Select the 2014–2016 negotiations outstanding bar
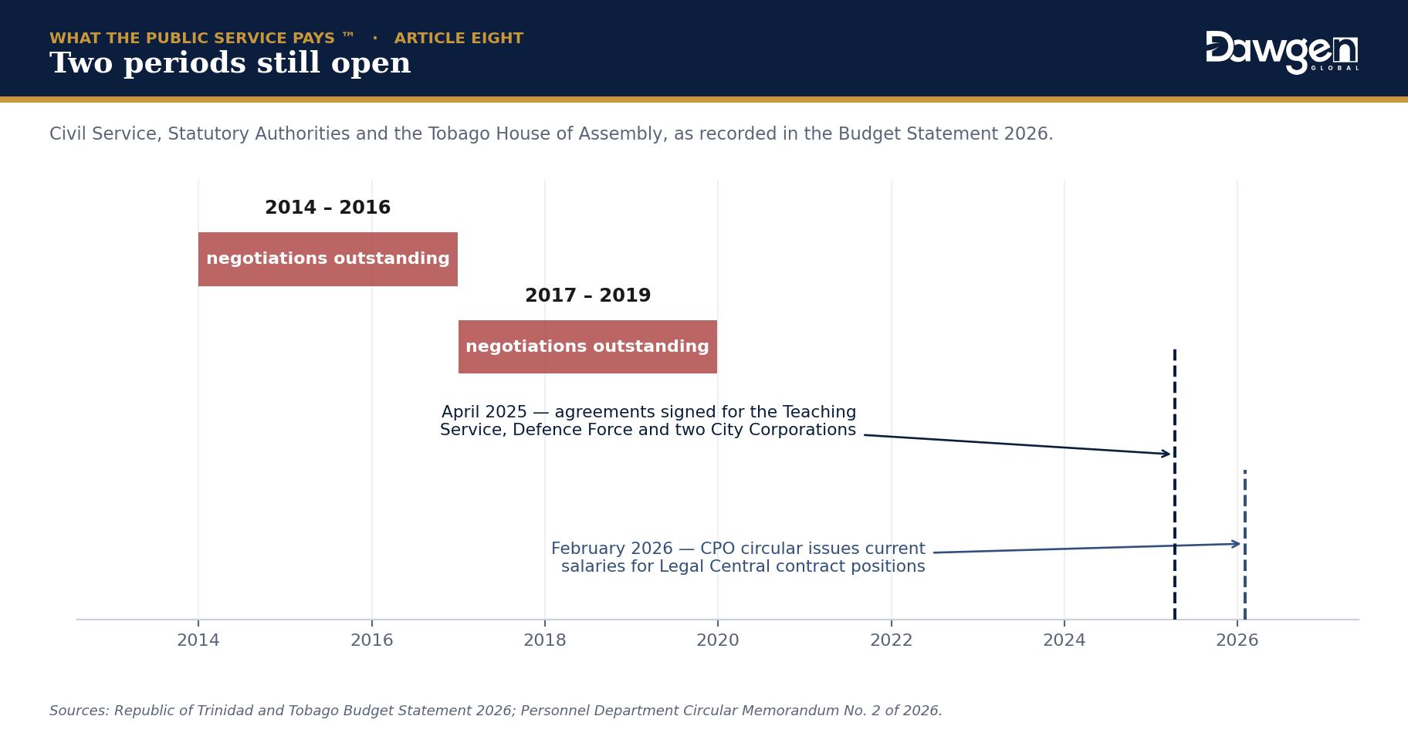Viewport: 1408px width, 733px height. [x=328, y=259]
